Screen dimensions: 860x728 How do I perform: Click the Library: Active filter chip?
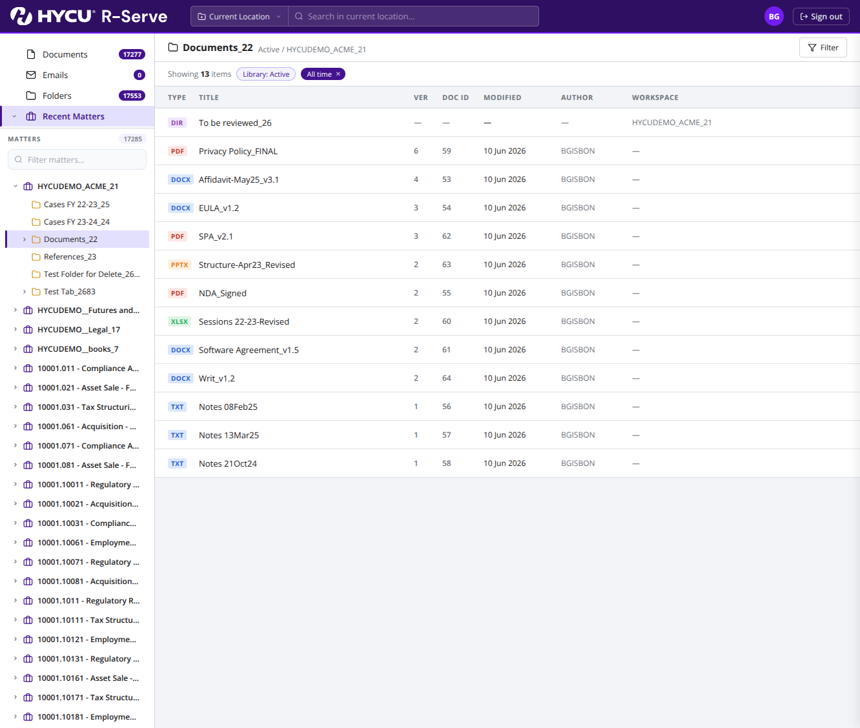pos(266,74)
